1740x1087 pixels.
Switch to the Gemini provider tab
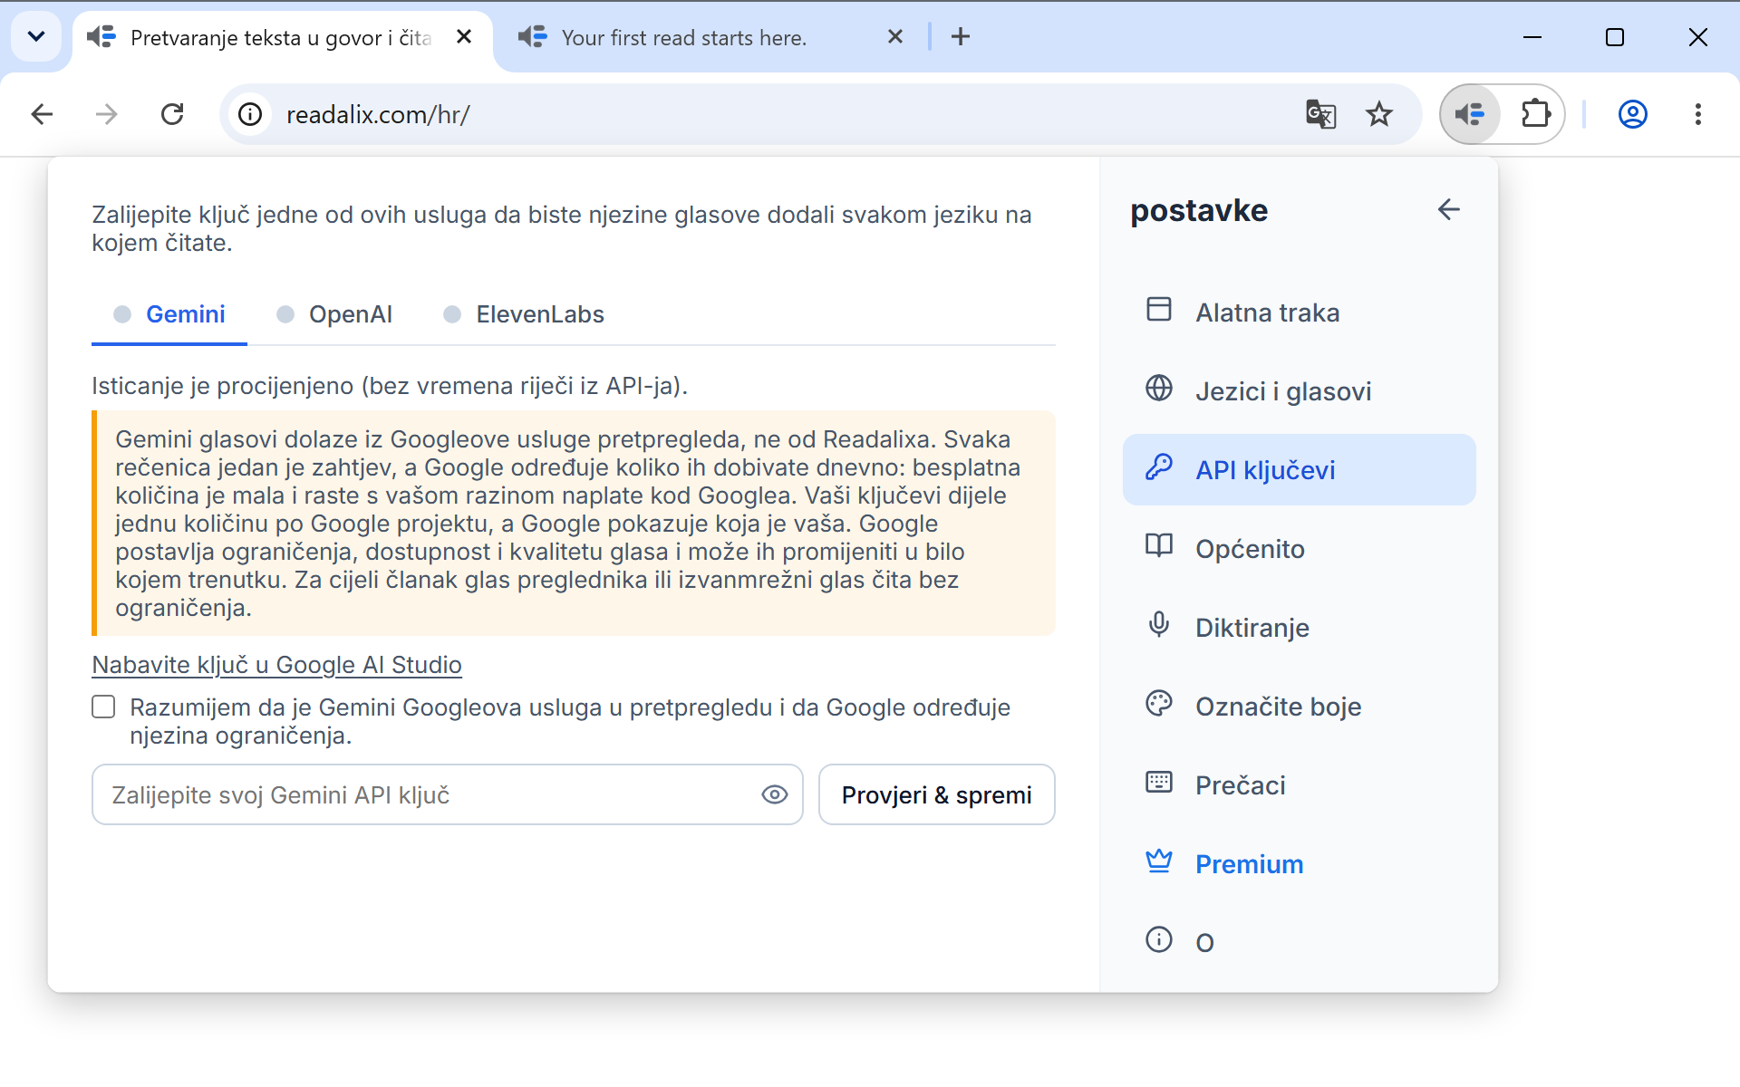(x=169, y=314)
